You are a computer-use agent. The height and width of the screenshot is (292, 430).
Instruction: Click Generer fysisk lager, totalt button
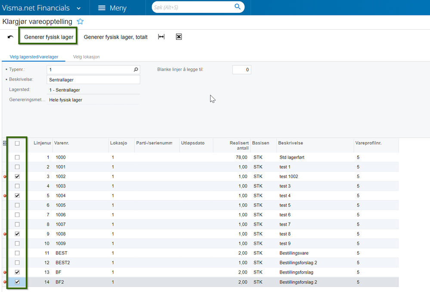point(115,37)
